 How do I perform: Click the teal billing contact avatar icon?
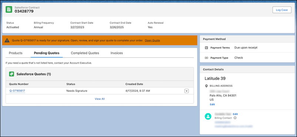[208, 116]
